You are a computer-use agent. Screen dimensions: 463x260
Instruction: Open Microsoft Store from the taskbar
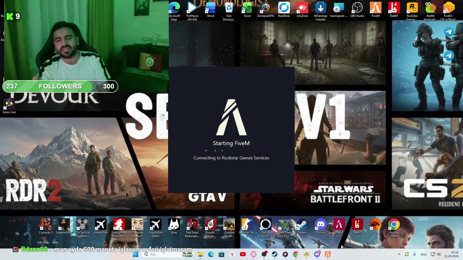[x=221, y=254]
